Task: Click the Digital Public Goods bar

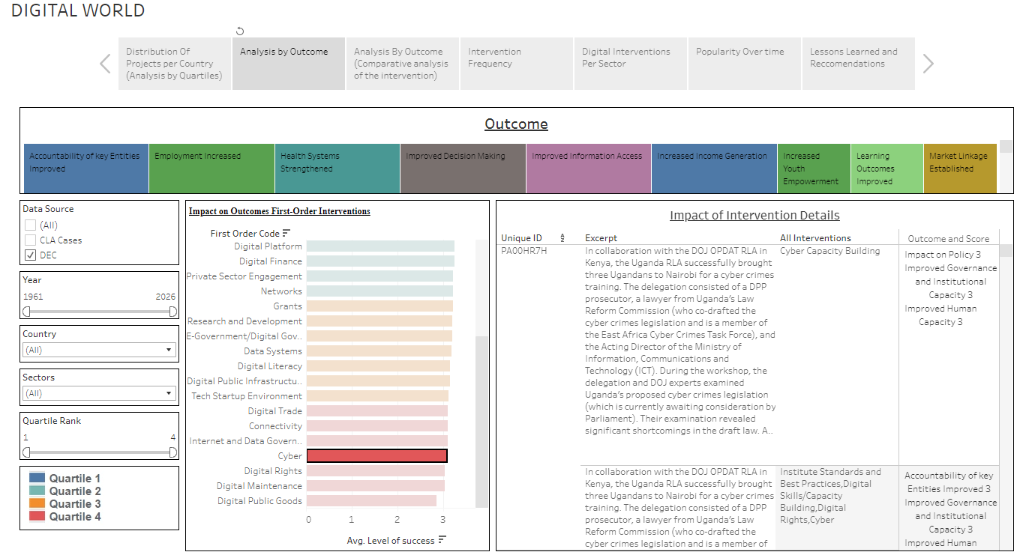Action: (371, 501)
